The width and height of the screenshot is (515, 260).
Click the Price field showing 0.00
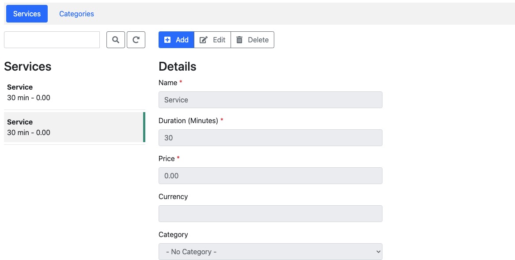[x=270, y=176]
